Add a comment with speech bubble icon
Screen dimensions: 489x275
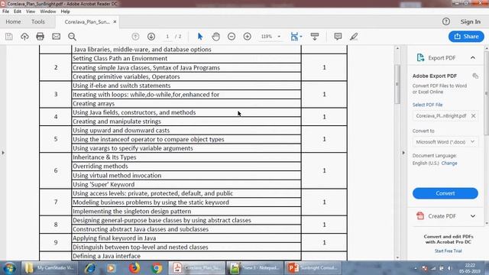pyautogui.click(x=338, y=37)
